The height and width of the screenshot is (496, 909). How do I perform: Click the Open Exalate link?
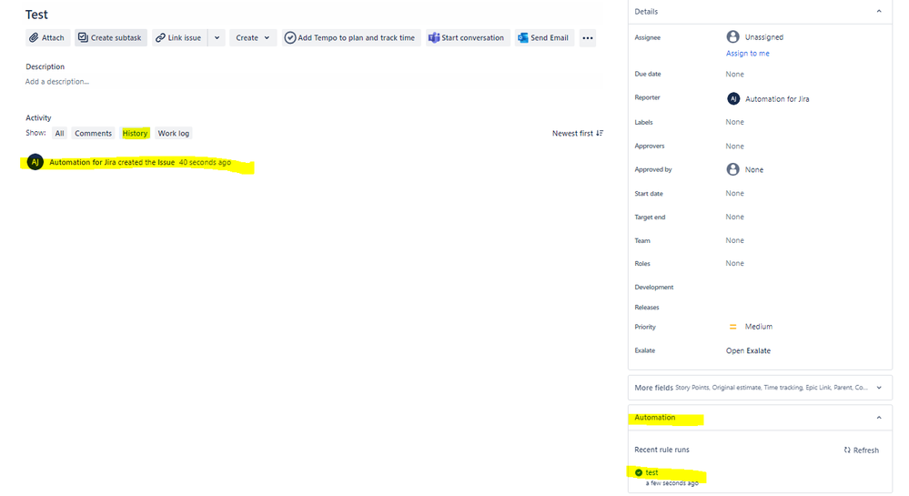(x=748, y=351)
